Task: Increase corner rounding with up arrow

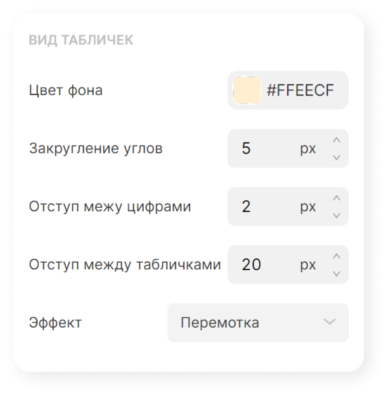Action: [x=337, y=140]
